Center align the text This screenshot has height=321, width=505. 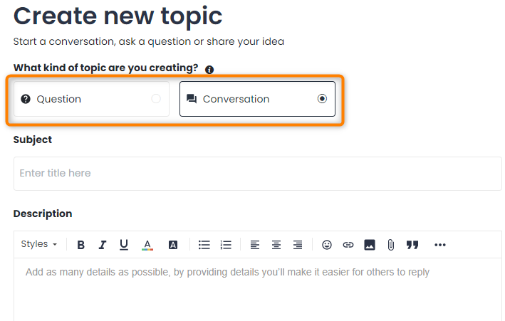coord(276,245)
